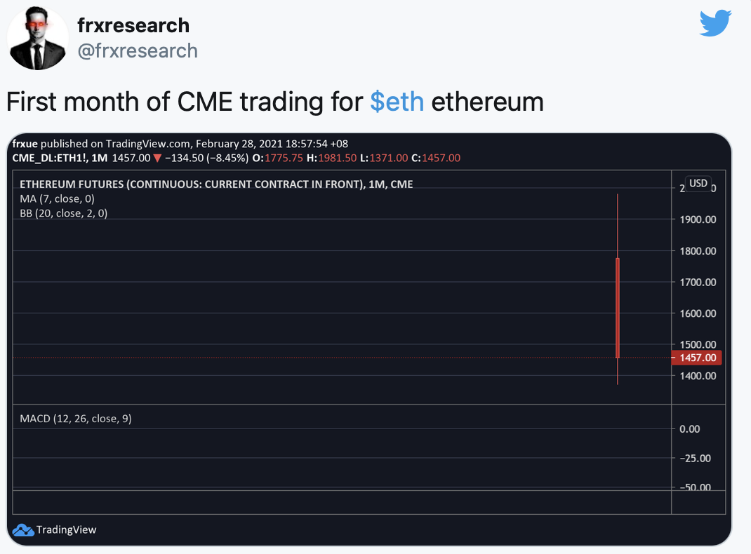Open the @frxresearch handle link
751x554 pixels.
(137, 51)
